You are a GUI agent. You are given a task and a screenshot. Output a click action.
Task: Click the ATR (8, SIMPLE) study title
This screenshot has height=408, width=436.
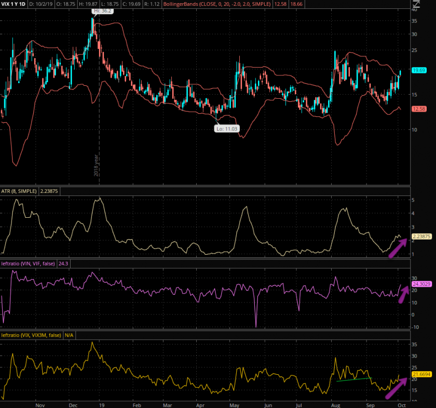pyautogui.click(x=19, y=191)
